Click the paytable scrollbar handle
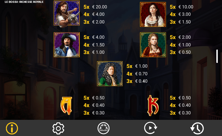Image resolution: width=222 pixels, height=136 pixels. [x=217, y=56]
